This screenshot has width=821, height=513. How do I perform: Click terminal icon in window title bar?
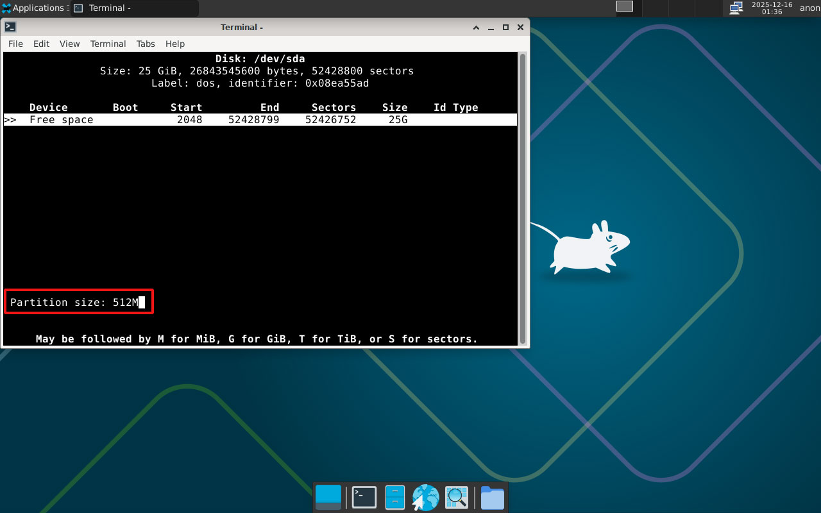10,27
